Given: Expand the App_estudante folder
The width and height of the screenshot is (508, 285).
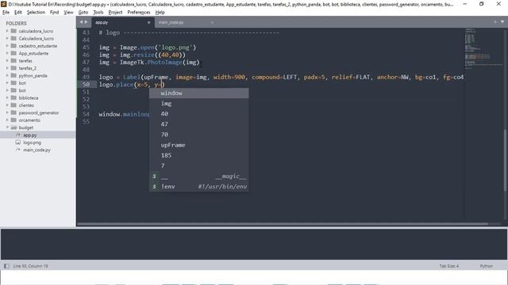Looking at the screenshot, I should 7,53.
